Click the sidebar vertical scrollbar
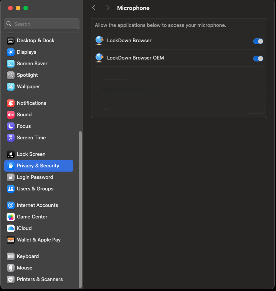Viewport: 276px width, 291px height. [80, 210]
